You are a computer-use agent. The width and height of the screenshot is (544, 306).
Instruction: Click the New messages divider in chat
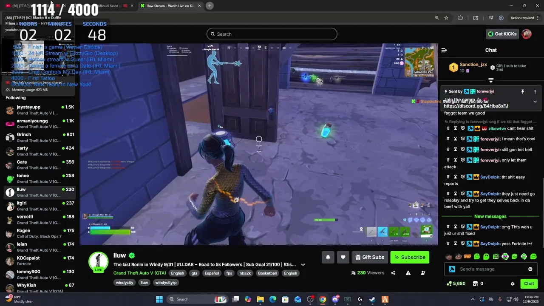[490, 216]
